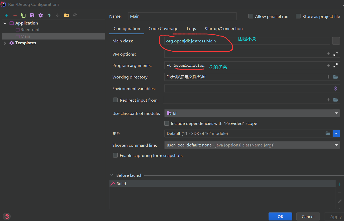Click the Templates tree item label

(26, 43)
